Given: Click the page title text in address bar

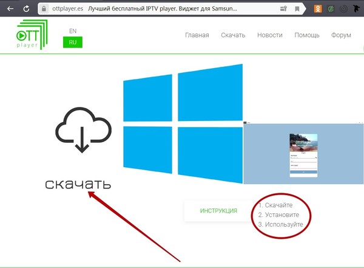Looking at the screenshot, I should pos(163,9).
